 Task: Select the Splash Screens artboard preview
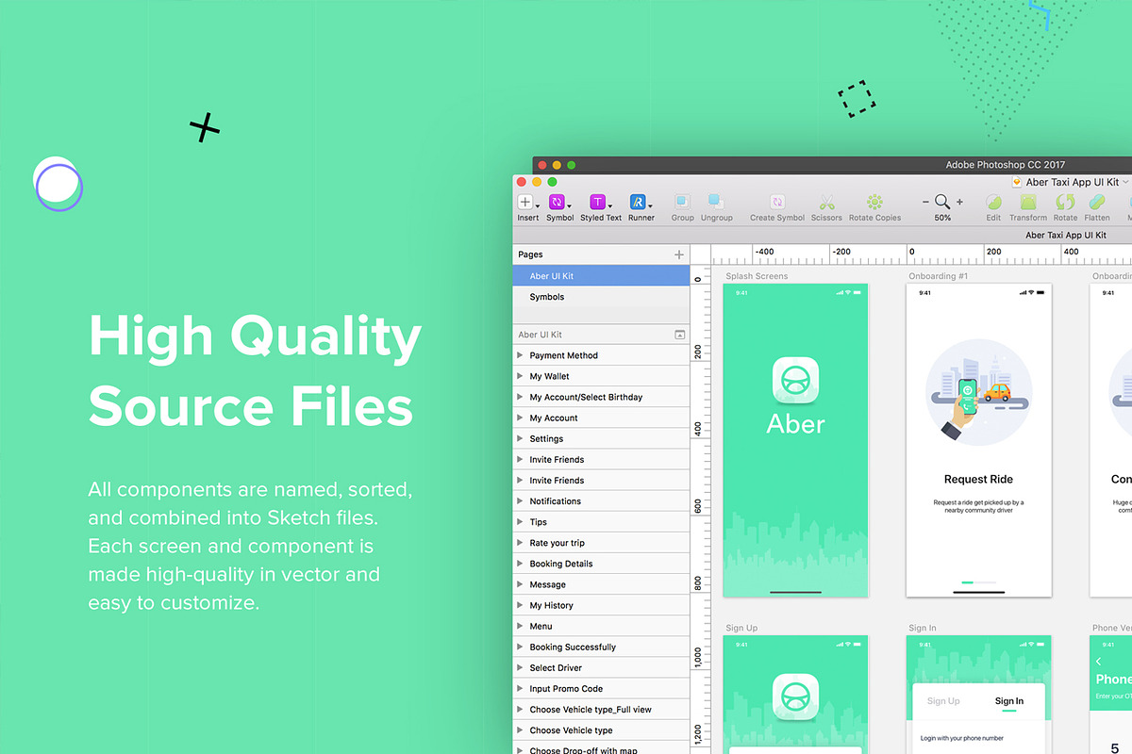pyautogui.click(x=795, y=440)
